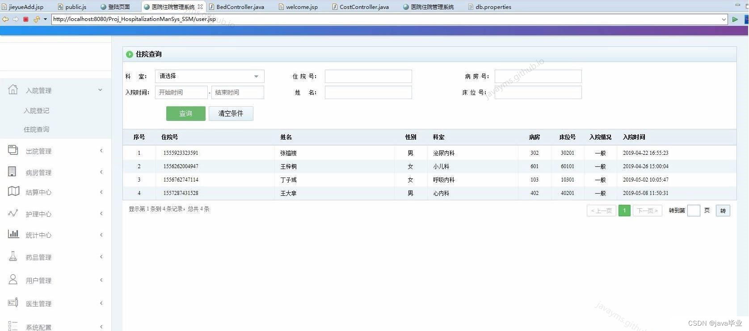749x331 pixels.
Task: Close the 医院住院管理系统 editor tab
Action: [200, 7]
